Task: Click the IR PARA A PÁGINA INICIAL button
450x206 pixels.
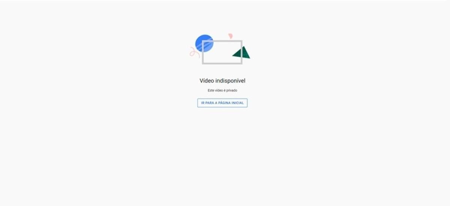Action: coord(222,103)
